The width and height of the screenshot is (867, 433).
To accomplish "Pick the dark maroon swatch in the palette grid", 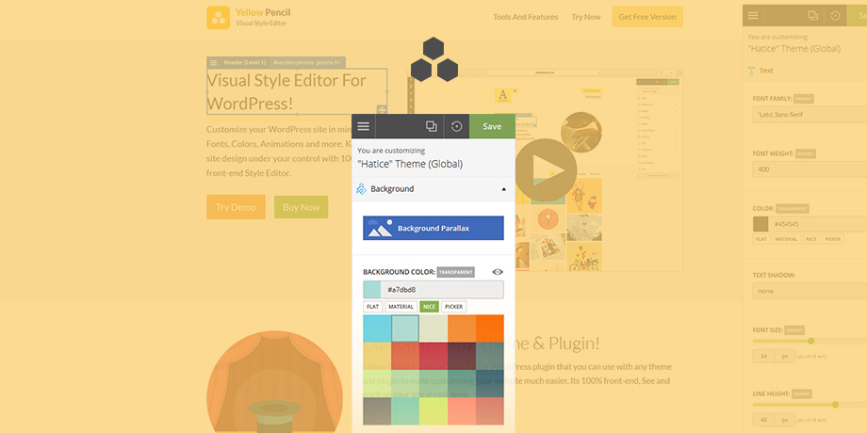I will tap(462, 356).
